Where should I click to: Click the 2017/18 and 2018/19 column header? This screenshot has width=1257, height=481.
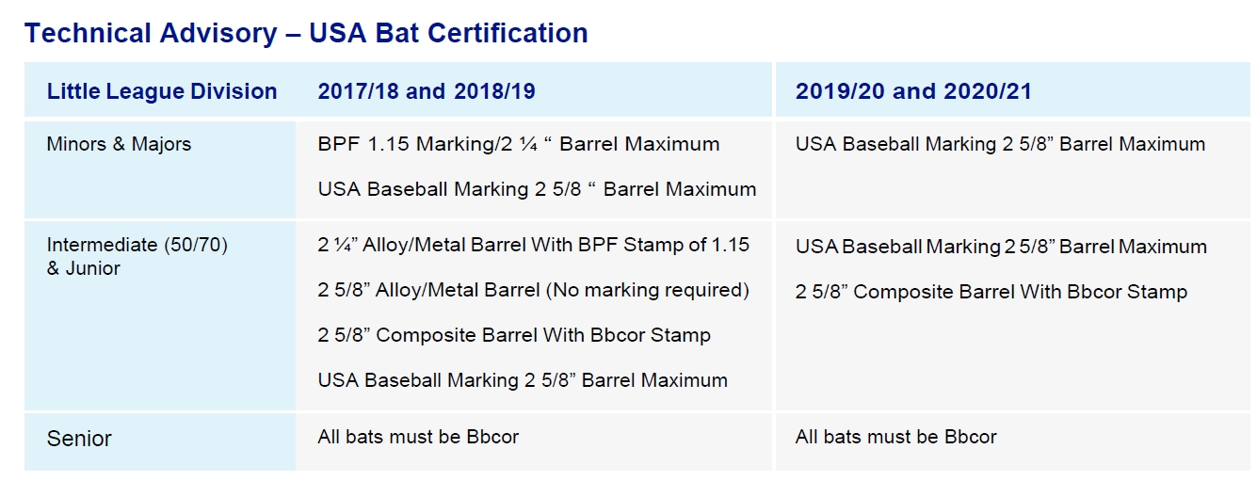(x=427, y=91)
